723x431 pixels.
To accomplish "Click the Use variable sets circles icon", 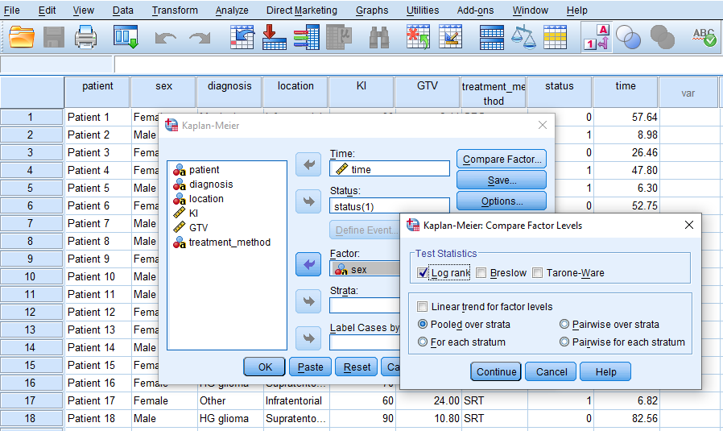I will point(629,37).
